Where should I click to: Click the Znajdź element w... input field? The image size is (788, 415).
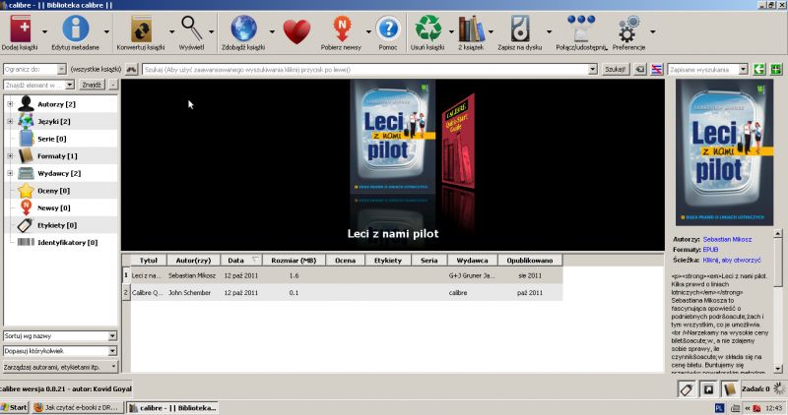(34, 85)
